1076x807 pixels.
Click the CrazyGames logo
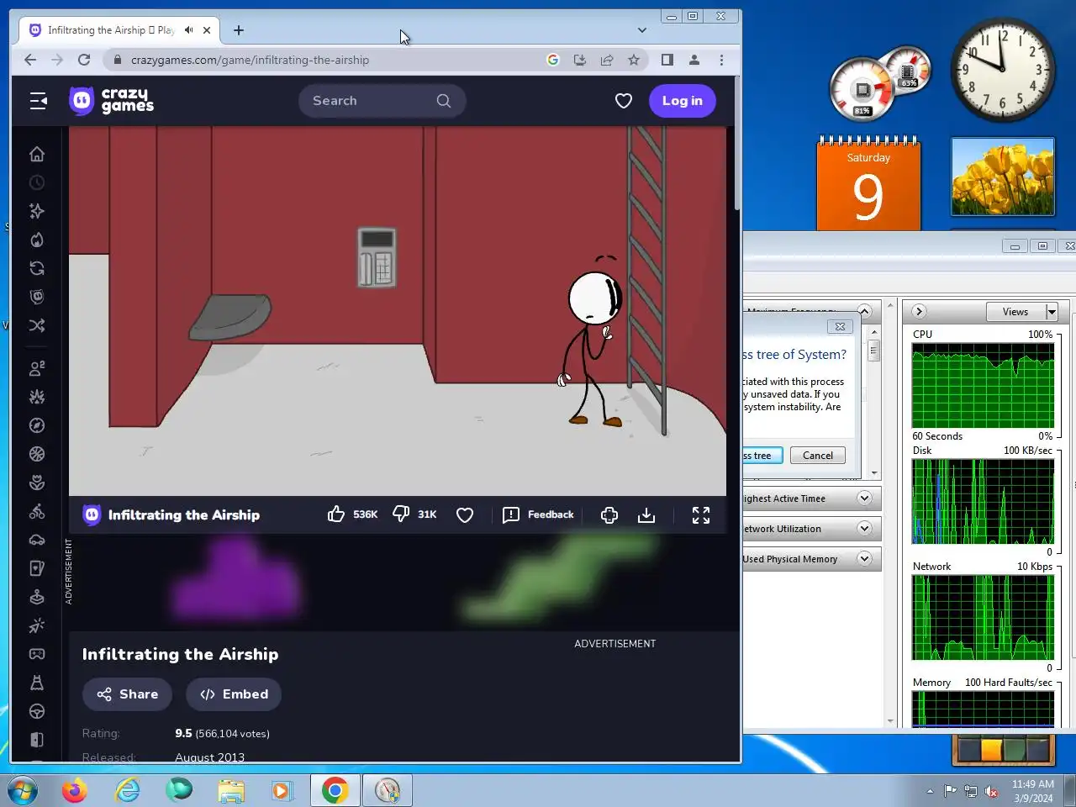point(112,101)
